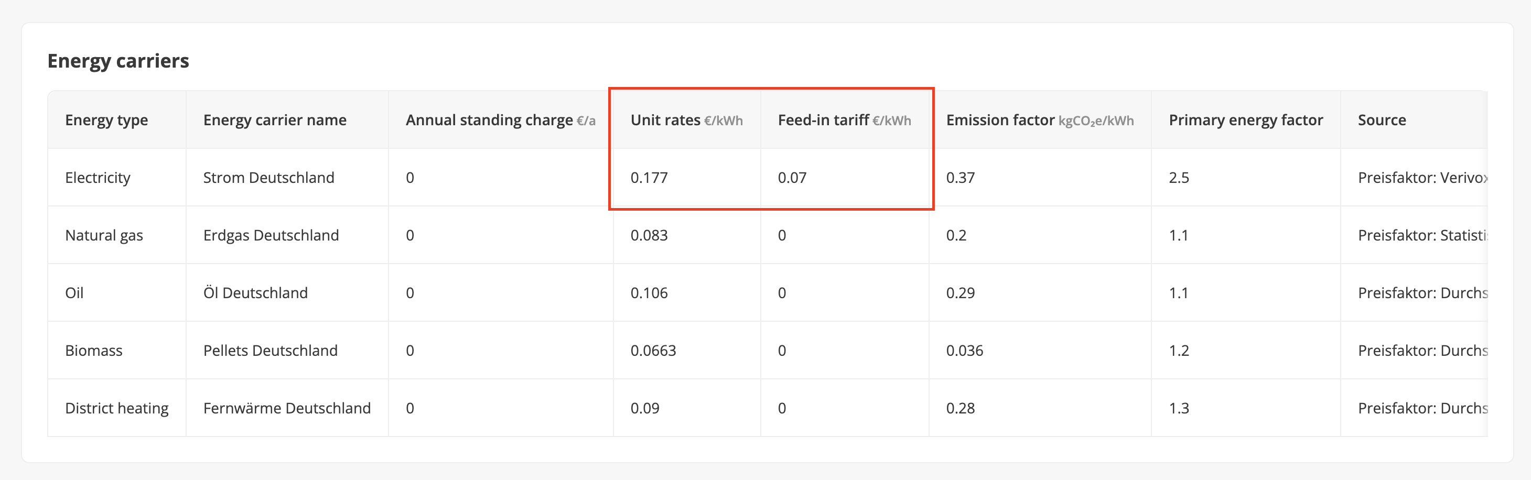The width and height of the screenshot is (1531, 480).
Task: Click the Erdgas Deutschland carrier name
Action: 271,235
